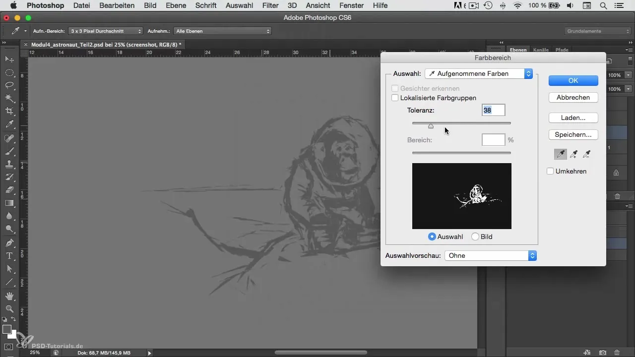Select the Eraser tool
Image resolution: width=635 pixels, height=357 pixels.
point(9,190)
